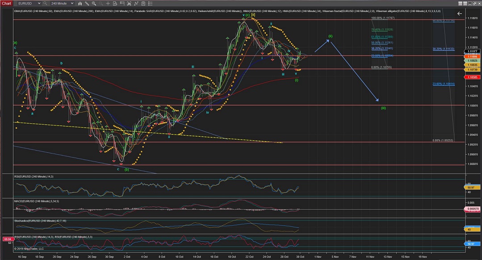
Task: Click the instrument search magnifier icon
Action: pos(45,3)
